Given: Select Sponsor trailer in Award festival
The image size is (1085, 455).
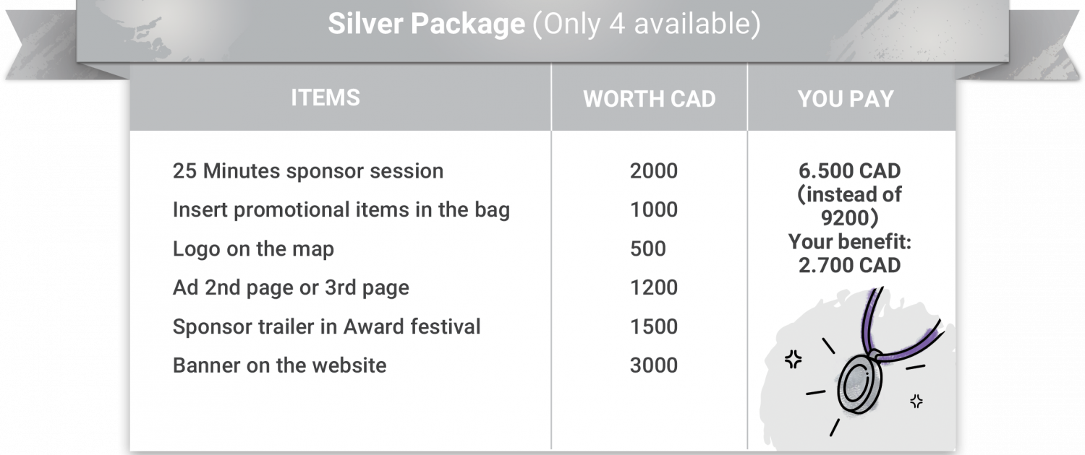Looking at the screenshot, I should point(326,326).
